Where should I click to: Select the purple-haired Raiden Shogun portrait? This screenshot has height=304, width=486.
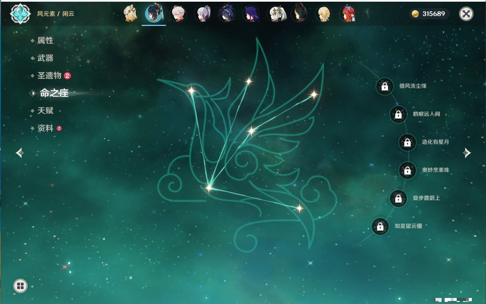coord(251,14)
